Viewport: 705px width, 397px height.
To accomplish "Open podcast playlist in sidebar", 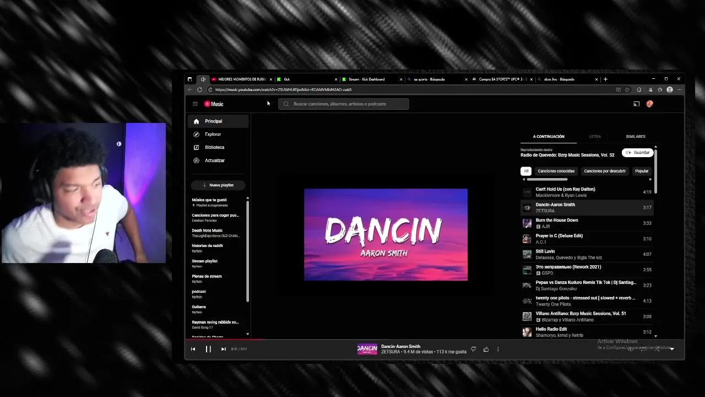I will coord(217,294).
